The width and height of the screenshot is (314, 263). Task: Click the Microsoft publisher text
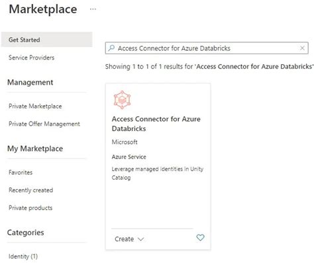coord(125,142)
